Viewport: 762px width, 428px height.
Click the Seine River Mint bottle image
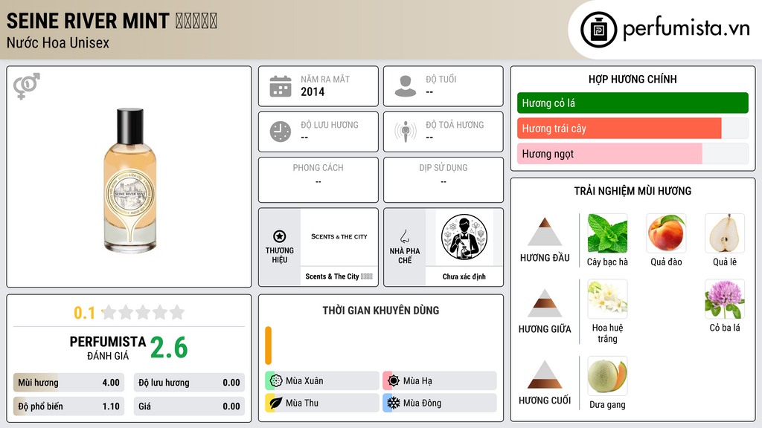pos(129,181)
